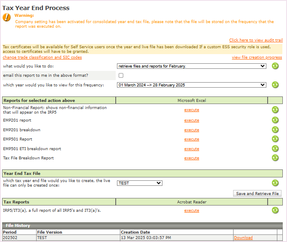This screenshot has height=242, width=287.
Task: Tick the 'email this report to me' checkbox
Action: 121,75
